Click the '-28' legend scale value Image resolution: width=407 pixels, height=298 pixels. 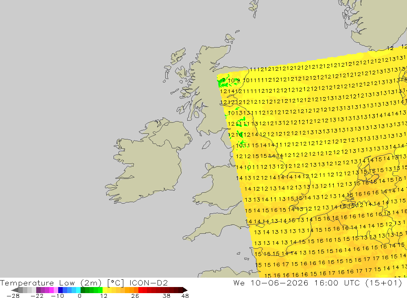(x=13, y=296)
